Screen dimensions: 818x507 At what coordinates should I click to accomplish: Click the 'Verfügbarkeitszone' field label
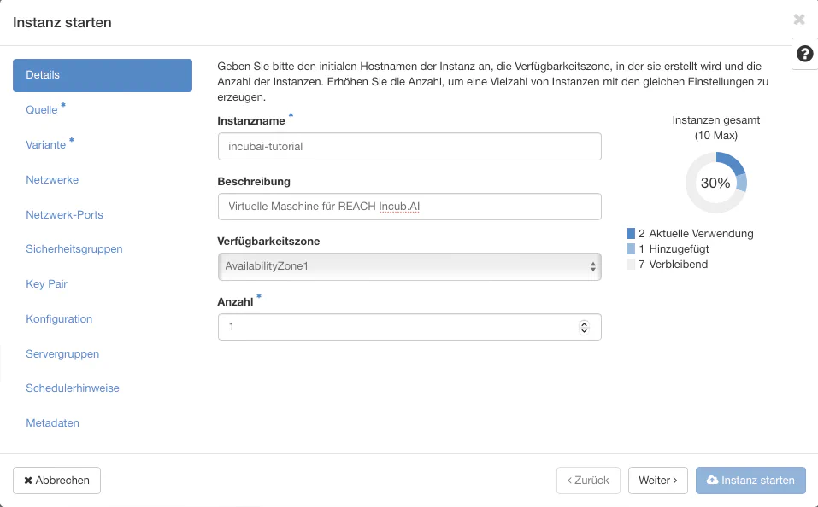point(268,242)
